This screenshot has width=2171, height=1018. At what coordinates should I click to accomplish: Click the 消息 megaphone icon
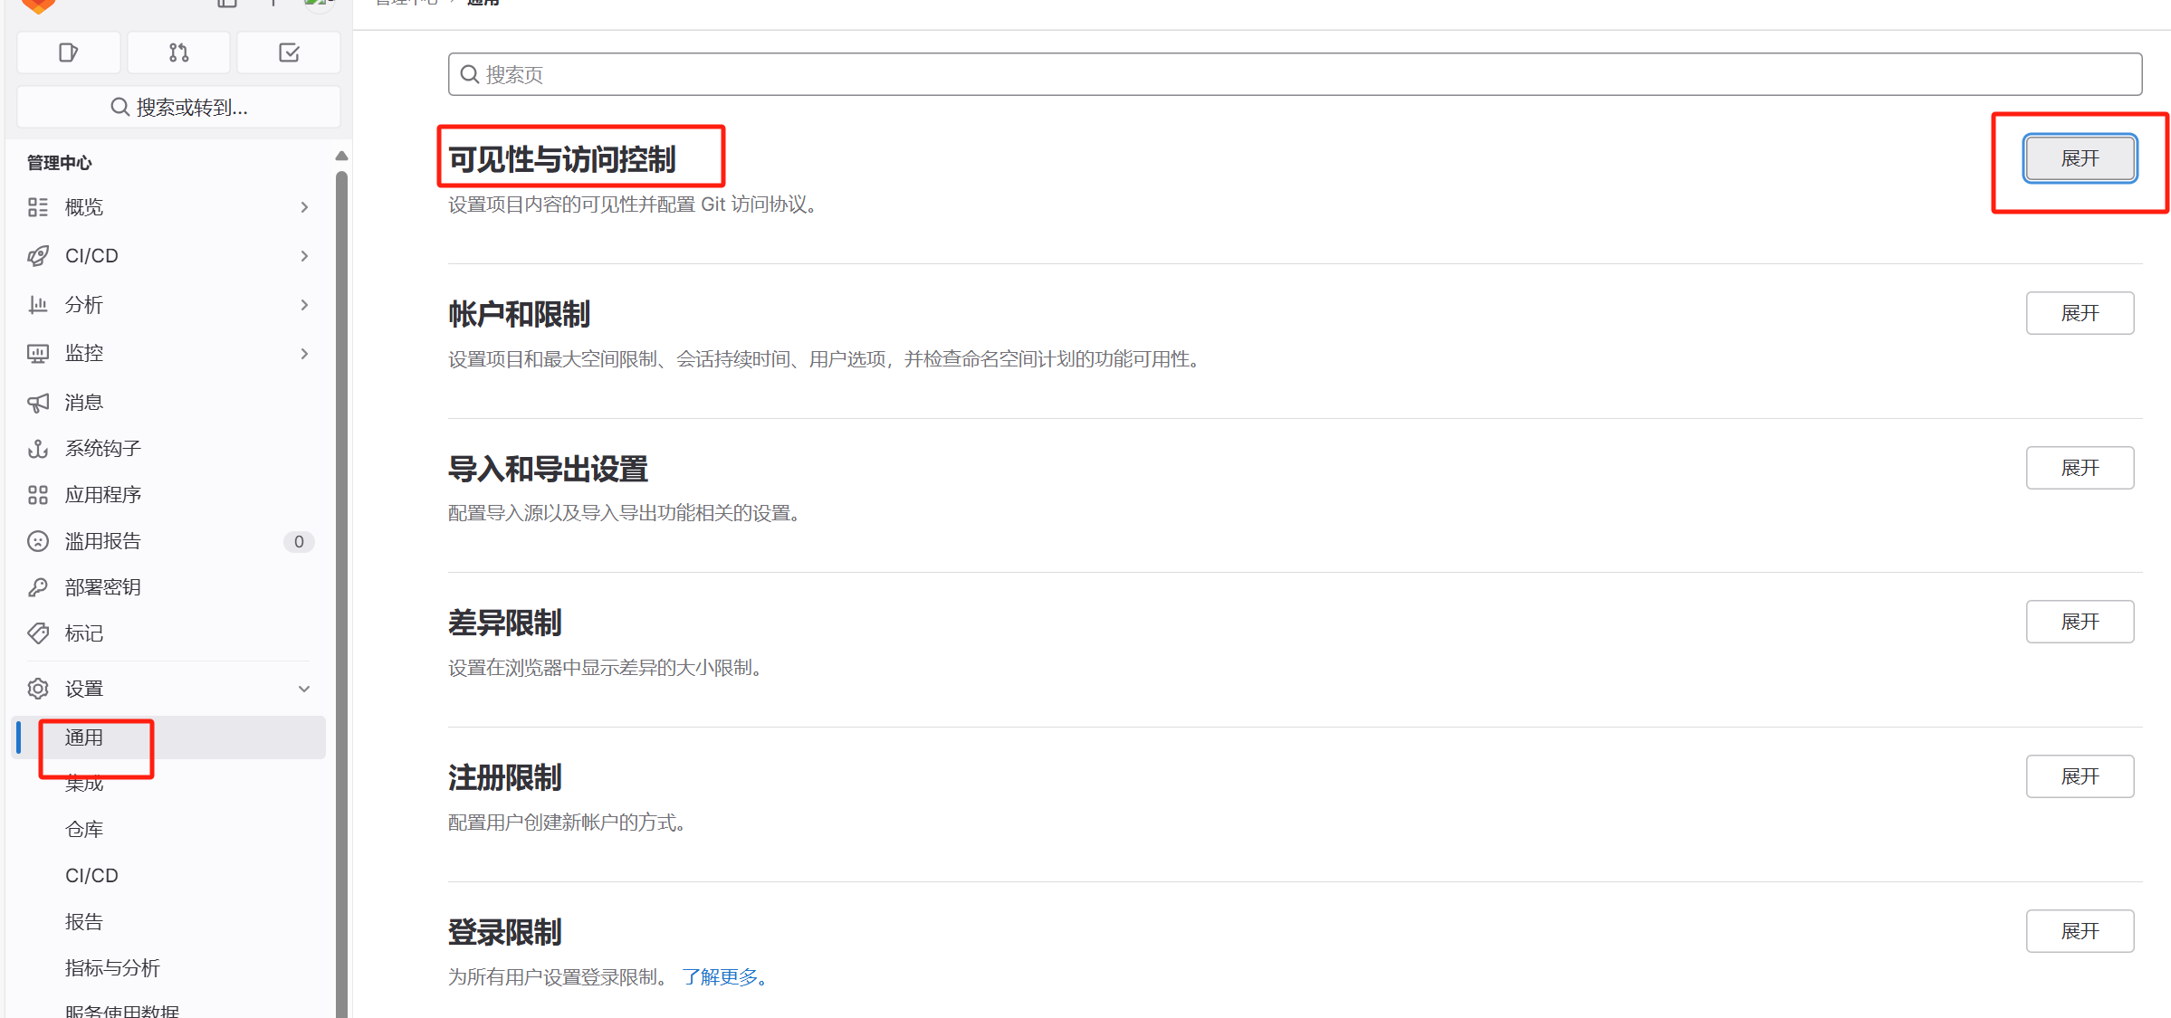click(38, 403)
